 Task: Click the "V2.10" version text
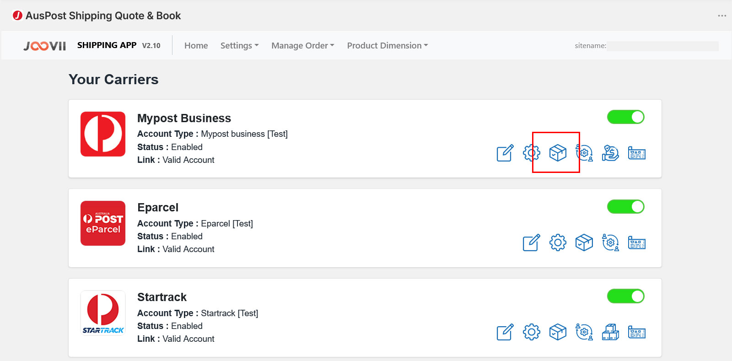coord(151,46)
